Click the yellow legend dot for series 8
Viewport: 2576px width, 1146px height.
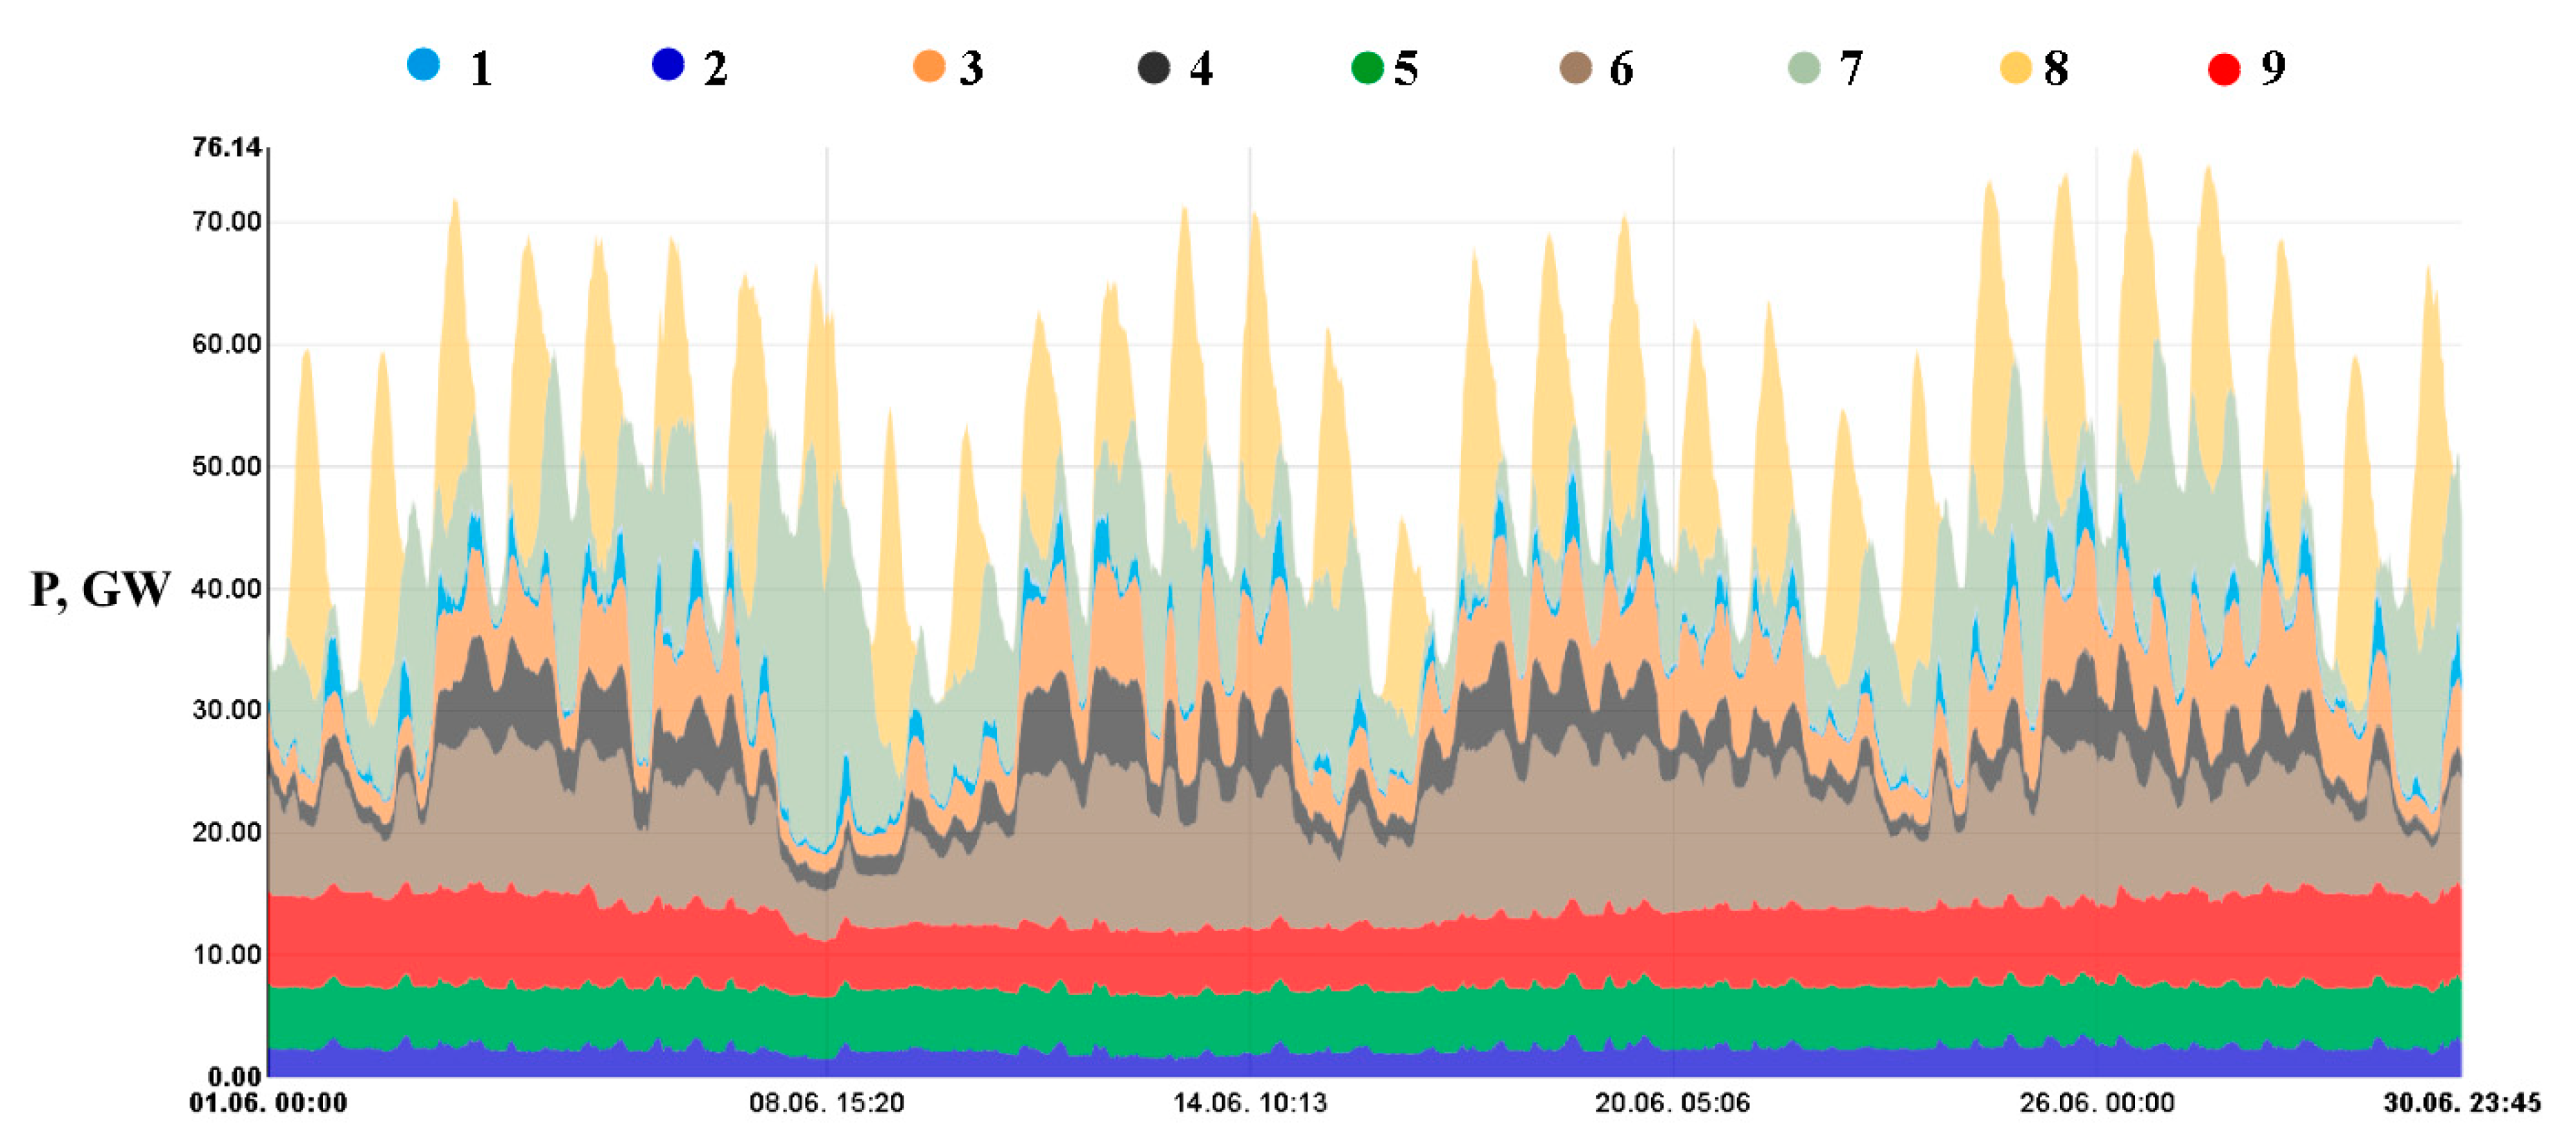(x=2016, y=68)
